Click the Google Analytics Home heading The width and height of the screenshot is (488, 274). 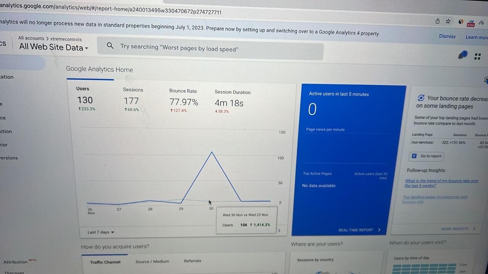point(100,70)
